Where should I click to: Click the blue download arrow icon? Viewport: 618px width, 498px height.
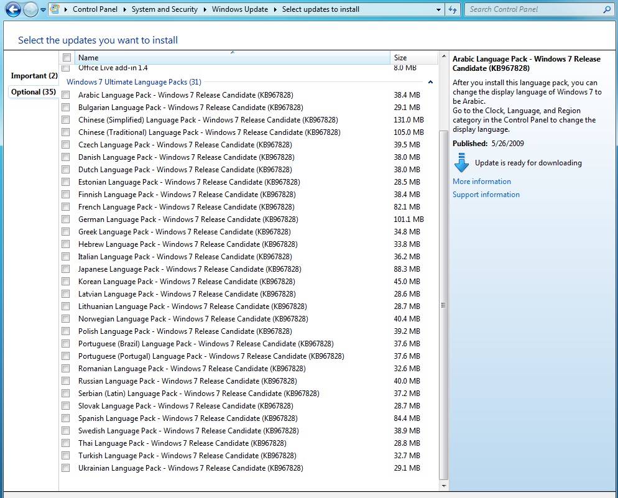pyautogui.click(x=461, y=164)
